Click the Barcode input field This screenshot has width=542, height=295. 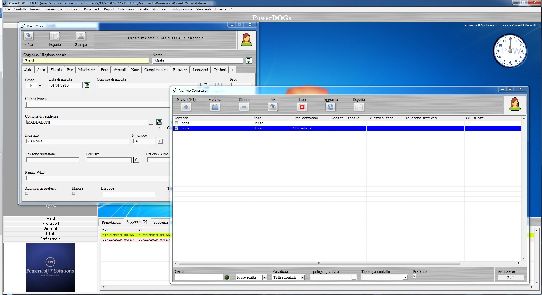pos(128,194)
